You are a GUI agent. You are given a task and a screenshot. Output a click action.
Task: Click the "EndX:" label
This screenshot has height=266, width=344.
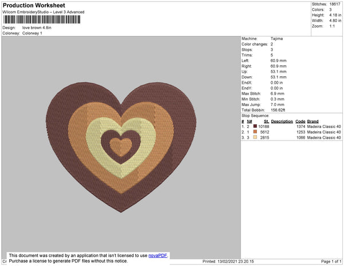click(x=247, y=83)
